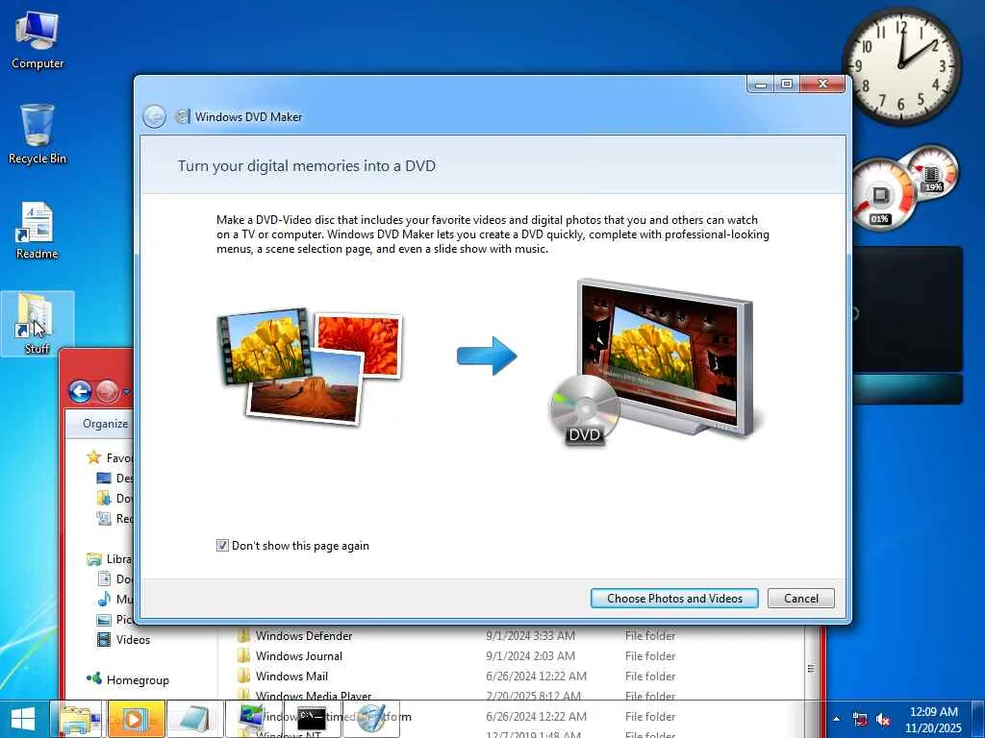The width and height of the screenshot is (985, 738).
Task: Show hidden system tray icons
Action: [x=836, y=719]
